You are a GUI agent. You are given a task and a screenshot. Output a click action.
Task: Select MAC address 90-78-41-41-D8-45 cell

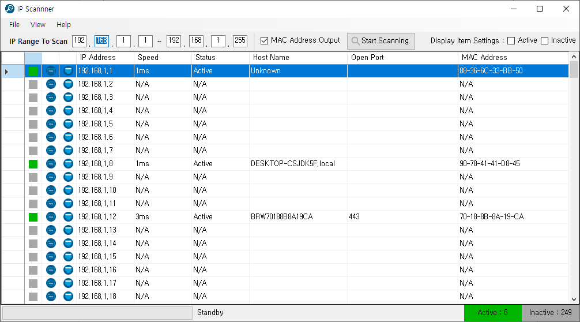(513, 163)
